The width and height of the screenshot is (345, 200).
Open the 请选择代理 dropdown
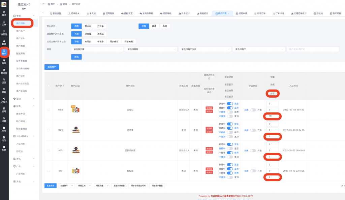(x=97, y=49)
